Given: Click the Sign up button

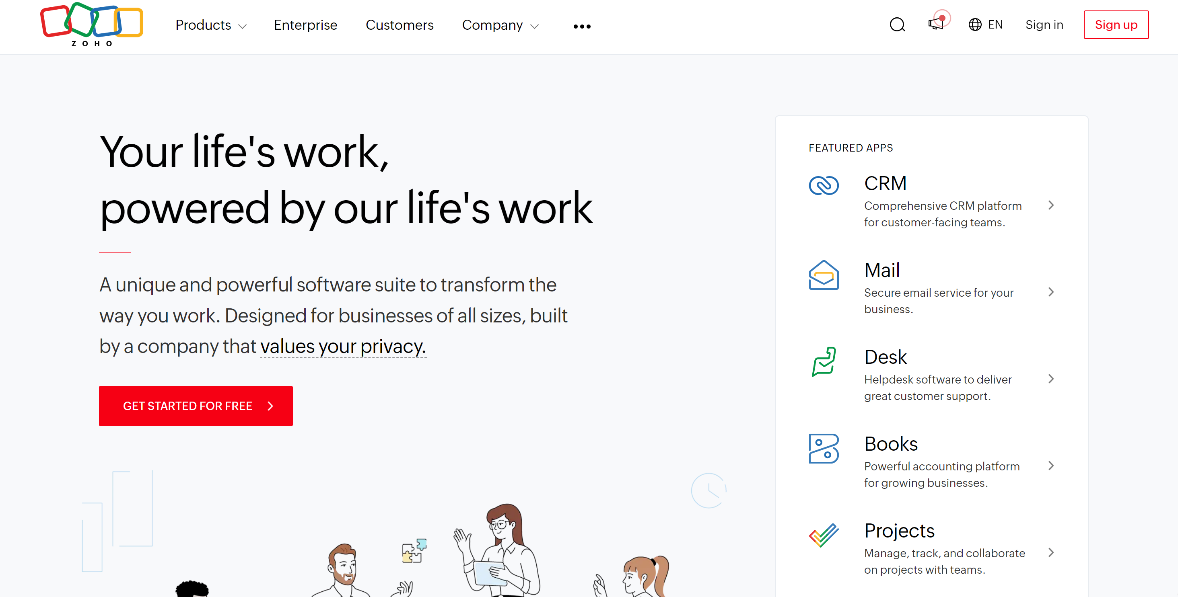Looking at the screenshot, I should [1115, 25].
